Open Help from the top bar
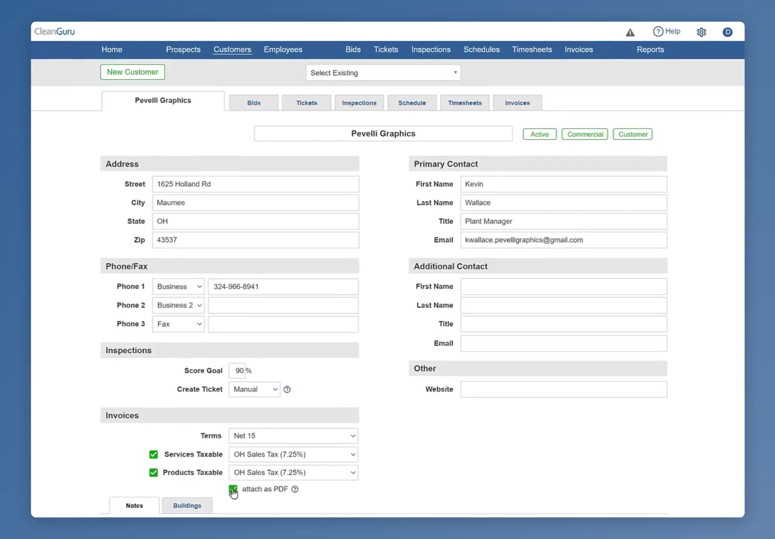Image resolution: width=775 pixels, height=539 pixels. point(666,32)
